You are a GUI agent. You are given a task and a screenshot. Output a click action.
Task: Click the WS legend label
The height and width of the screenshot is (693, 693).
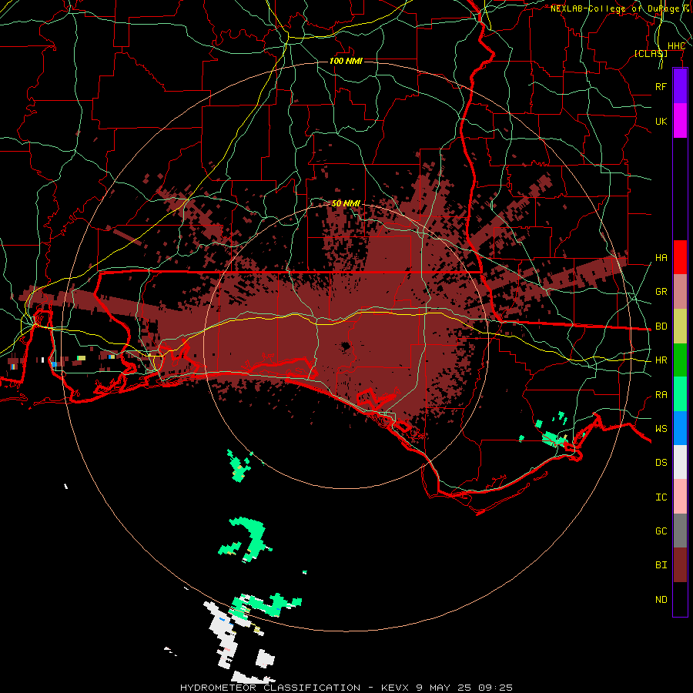(x=661, y=428)
